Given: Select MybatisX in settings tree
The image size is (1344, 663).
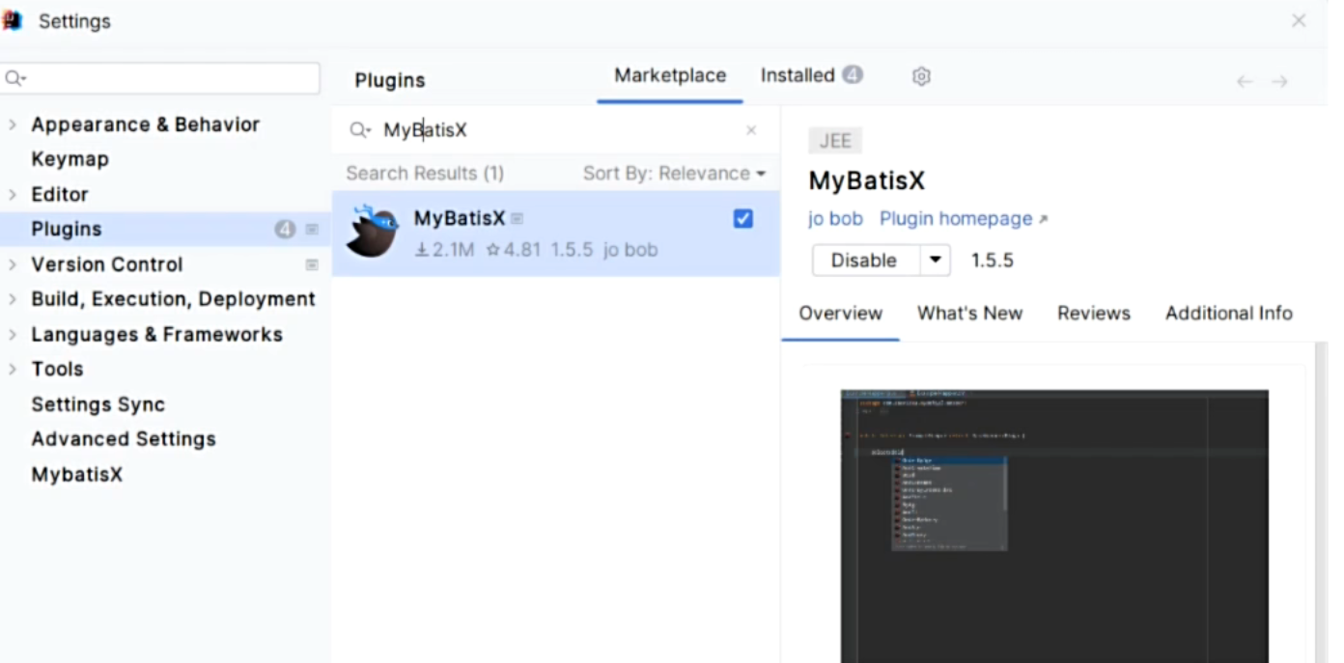Looking at the screenshot, I should 76,475.
